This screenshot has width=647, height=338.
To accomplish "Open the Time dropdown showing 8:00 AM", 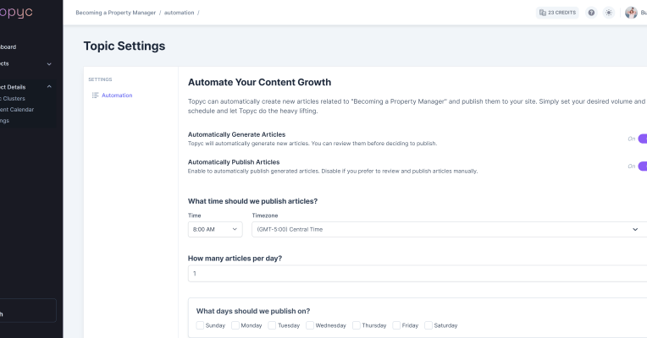I will click(215, 229).
